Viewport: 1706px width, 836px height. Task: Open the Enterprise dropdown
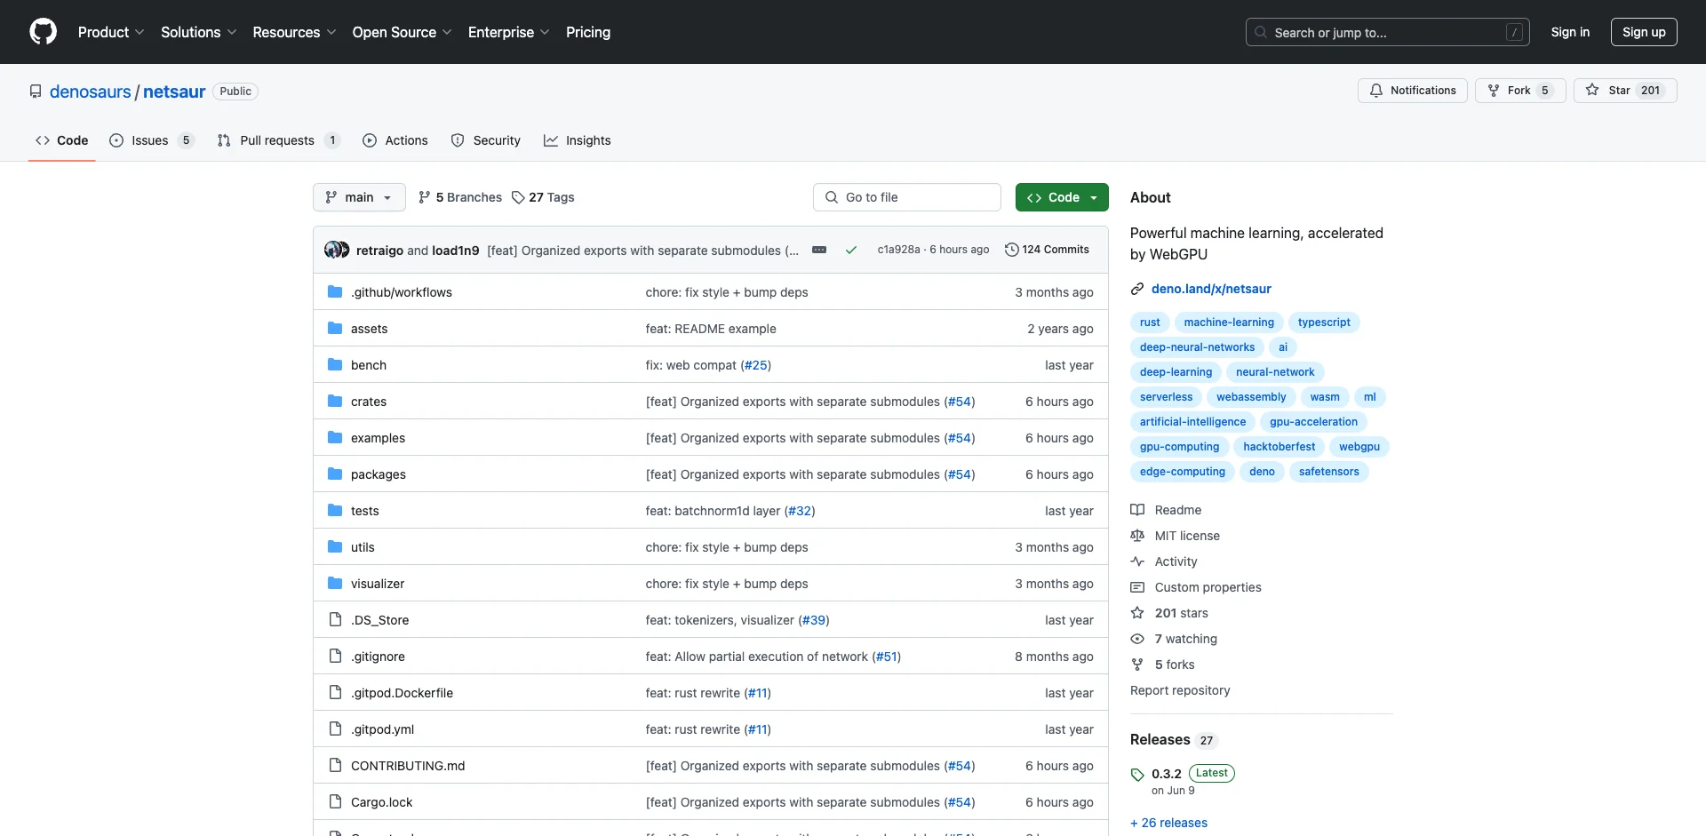tap(508, 32)
